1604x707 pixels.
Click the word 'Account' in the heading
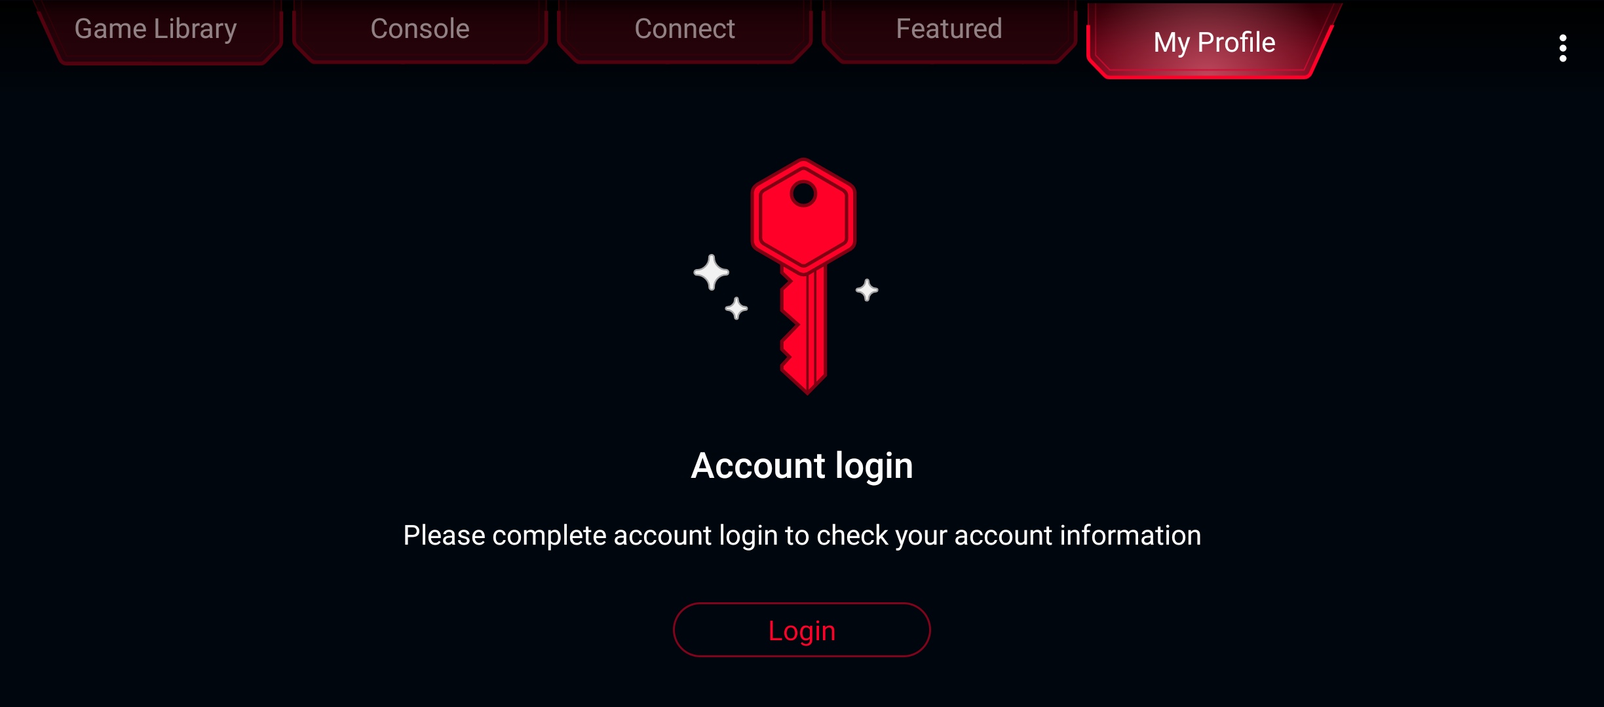point(758,466)
